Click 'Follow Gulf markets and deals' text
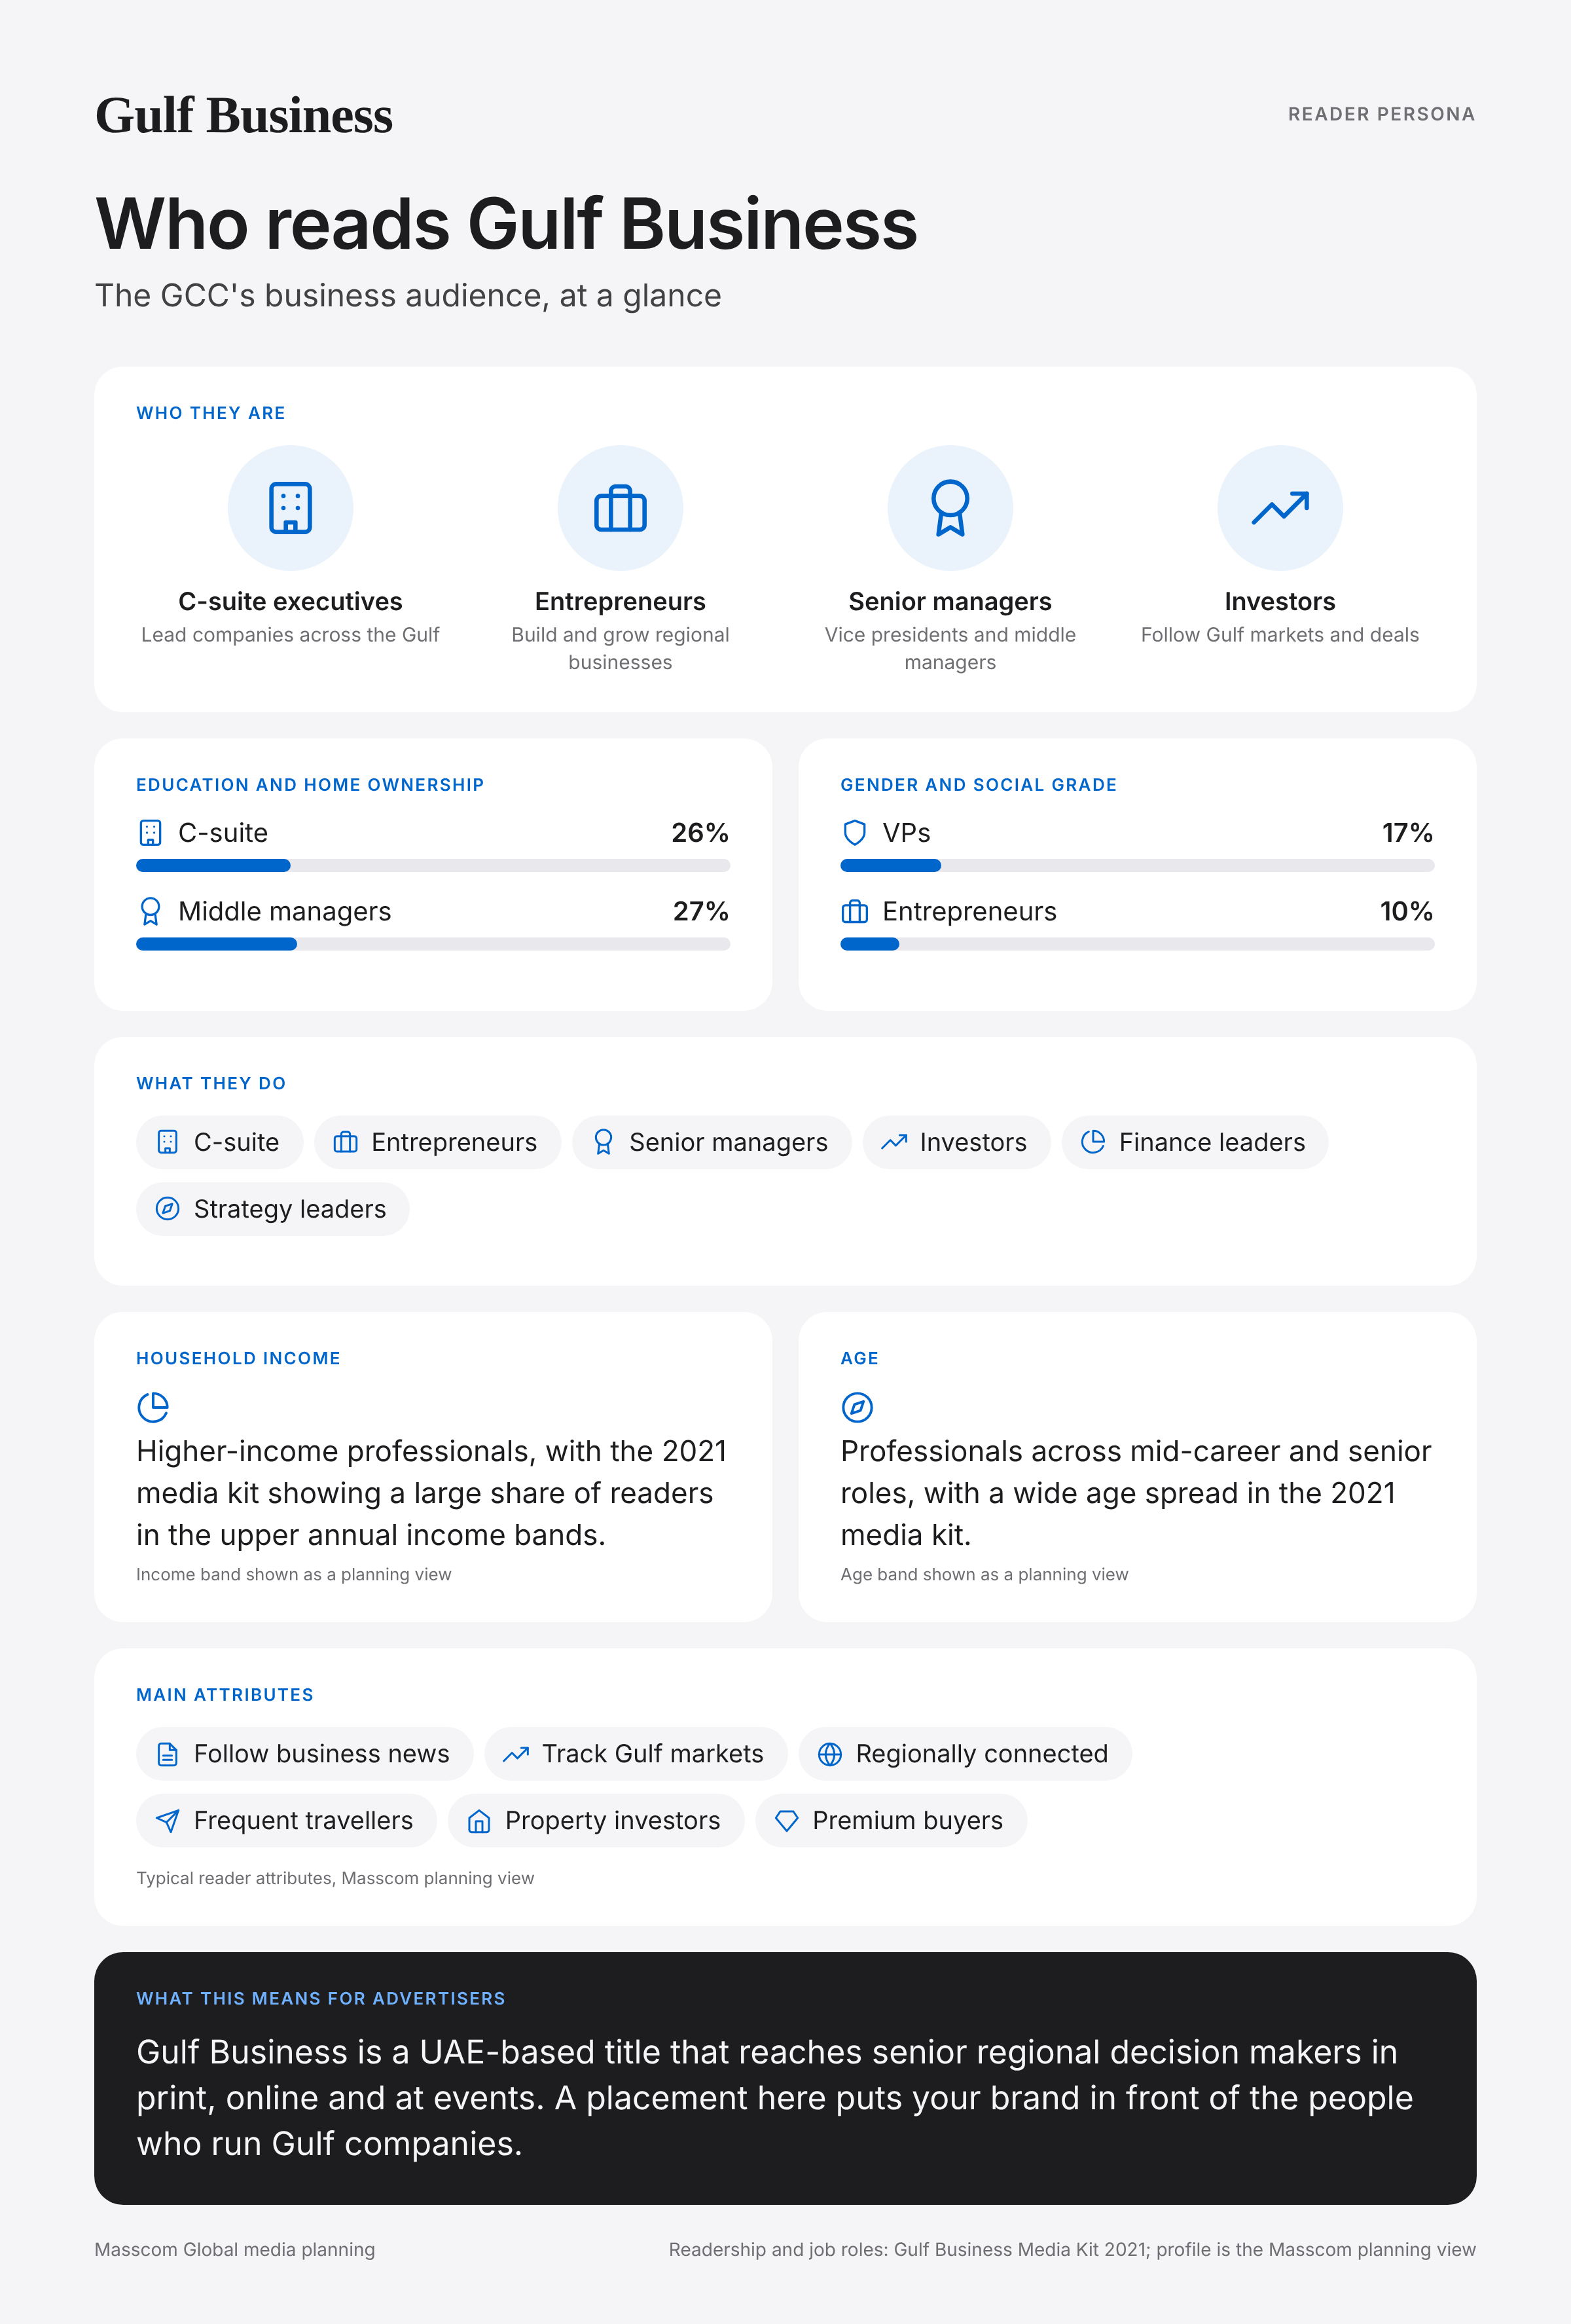The width and height of the screenshot is (1571, 2324). pyautogui.click(x=1280, y=635)
